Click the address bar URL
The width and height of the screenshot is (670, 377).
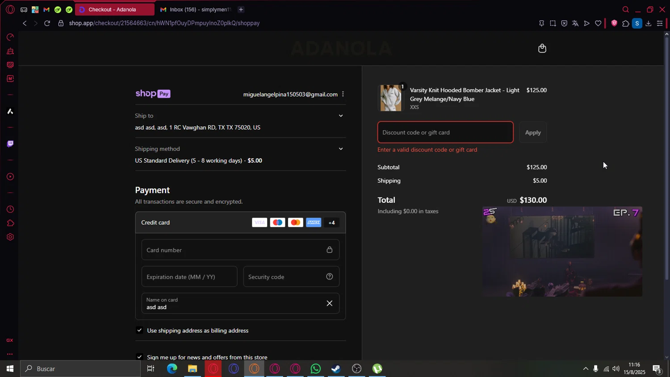[x=164, y=23]
